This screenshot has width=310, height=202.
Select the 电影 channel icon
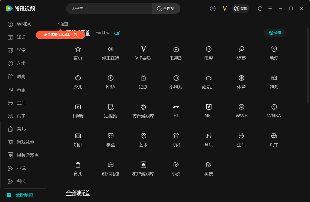(208, 52)
